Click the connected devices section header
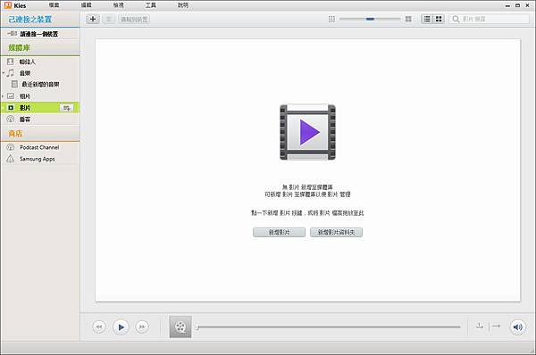 coord(40,20)
